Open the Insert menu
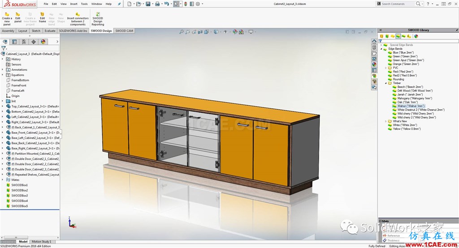Viewport: 459px width, 248px height. point(74,4)
